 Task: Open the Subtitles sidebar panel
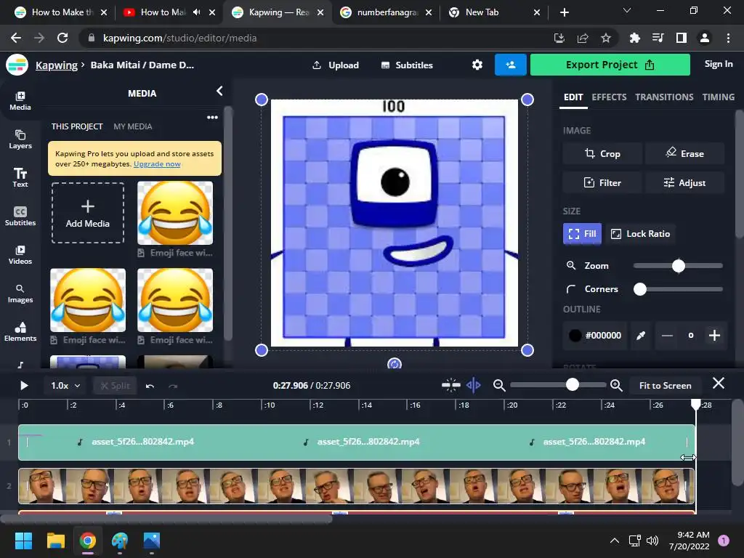point(20,217)
